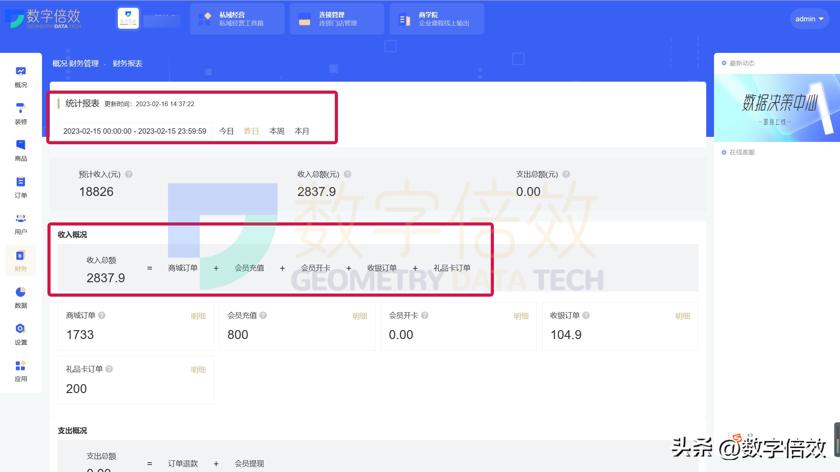View 明细 details for 商城订单
Screen dimensions: 840x472
pyautogui.click(x=199, y=316)
